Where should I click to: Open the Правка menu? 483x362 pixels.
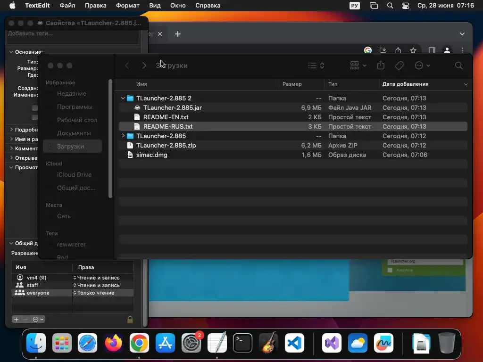[x=95, y=6]
